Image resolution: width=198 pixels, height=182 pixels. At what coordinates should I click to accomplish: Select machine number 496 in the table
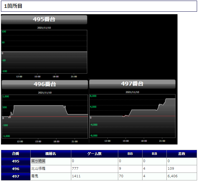pos(16,169)
